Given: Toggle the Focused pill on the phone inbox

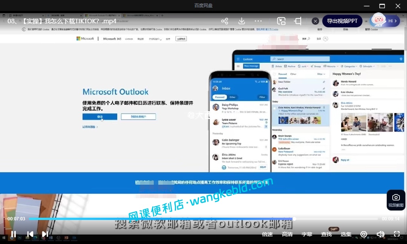Looking at the screenshot, I should point(220,97).
